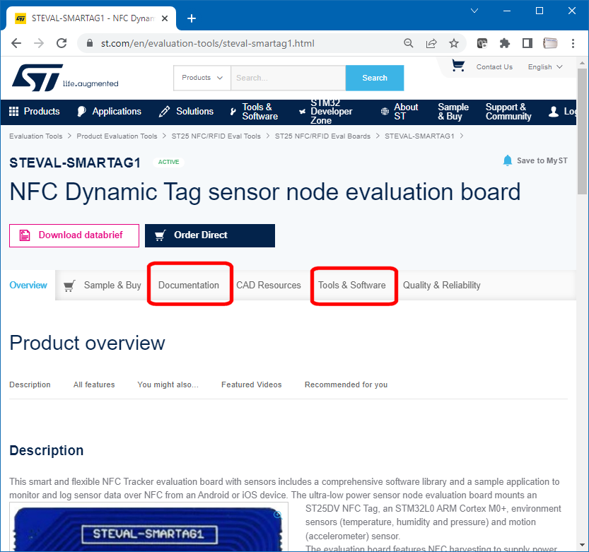Screen dimensions: 589x552
Task: Click the ST25 NFC/RFID Eval Tools breadcrumb
Action: 216,136
